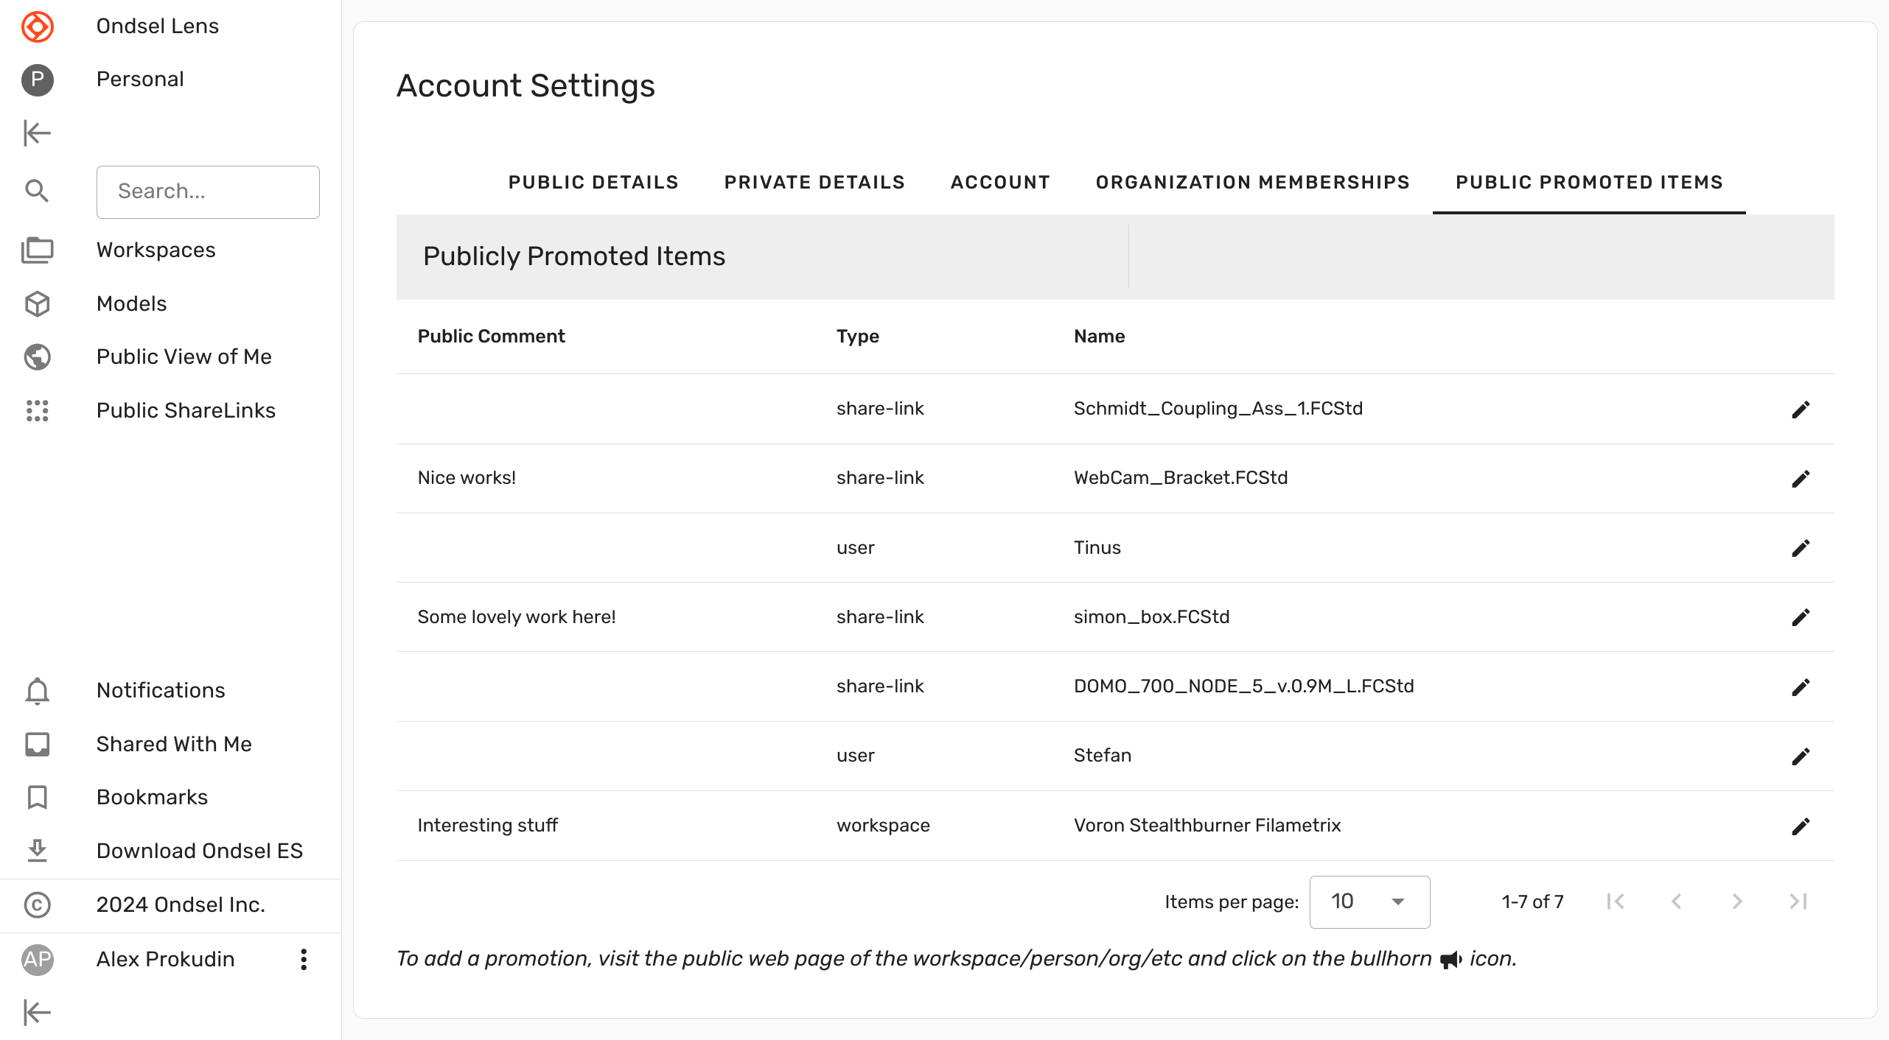Image resolution: width=1889 pixels, height=1040 pixels.
Task: Edit the Tinus user promotion
Action: [1800, 548]
